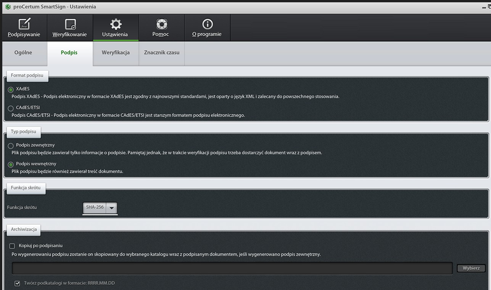Click the Wybierz folder button
Screen dimensions: 491x290
(471, 268)
